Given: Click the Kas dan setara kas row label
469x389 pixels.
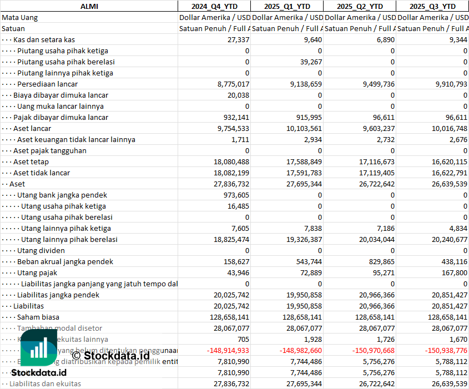Looking at the screenshot, I should click(x=44, y=39).
